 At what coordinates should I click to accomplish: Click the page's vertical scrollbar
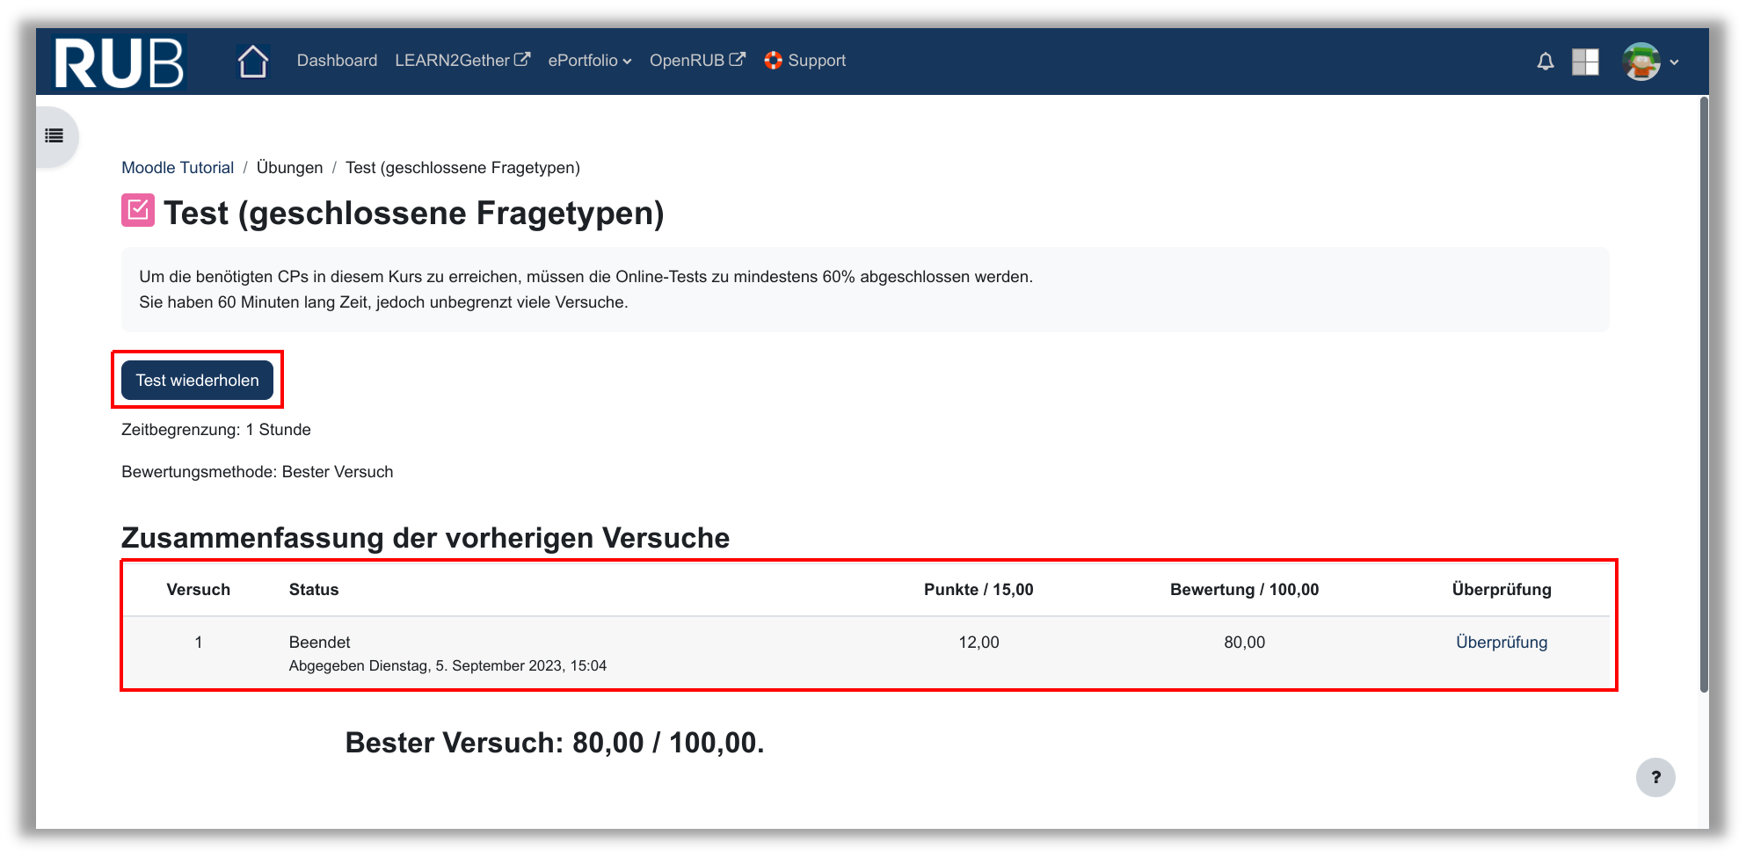[x=1703, y=396]
